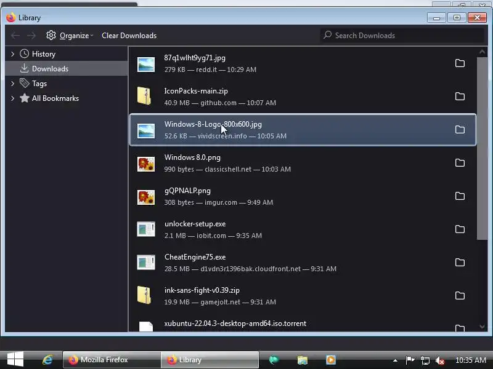Select Downloads in the sidebar
This screenshot has width=493, height=369.
[x=67, y=68]
